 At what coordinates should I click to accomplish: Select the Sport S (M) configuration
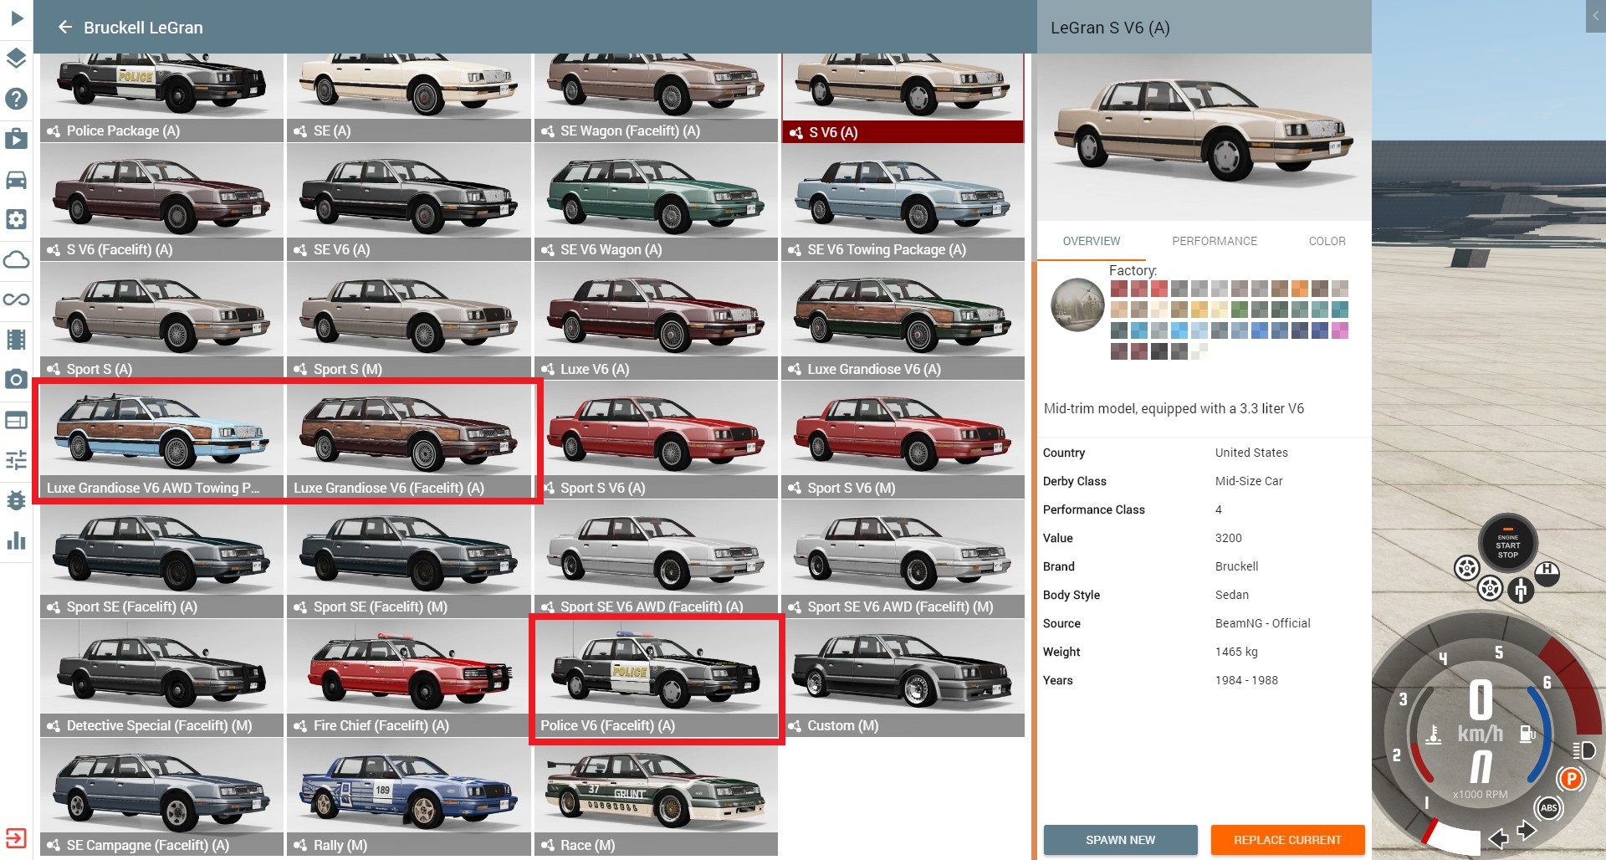408,321
